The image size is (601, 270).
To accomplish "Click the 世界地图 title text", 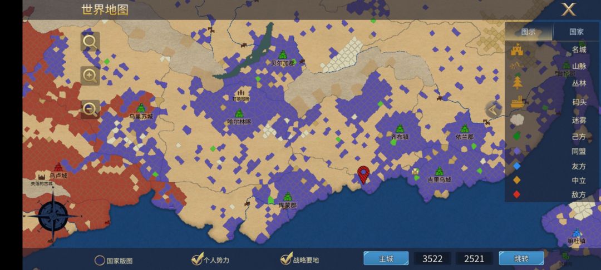I will click(x=105, y=9).
